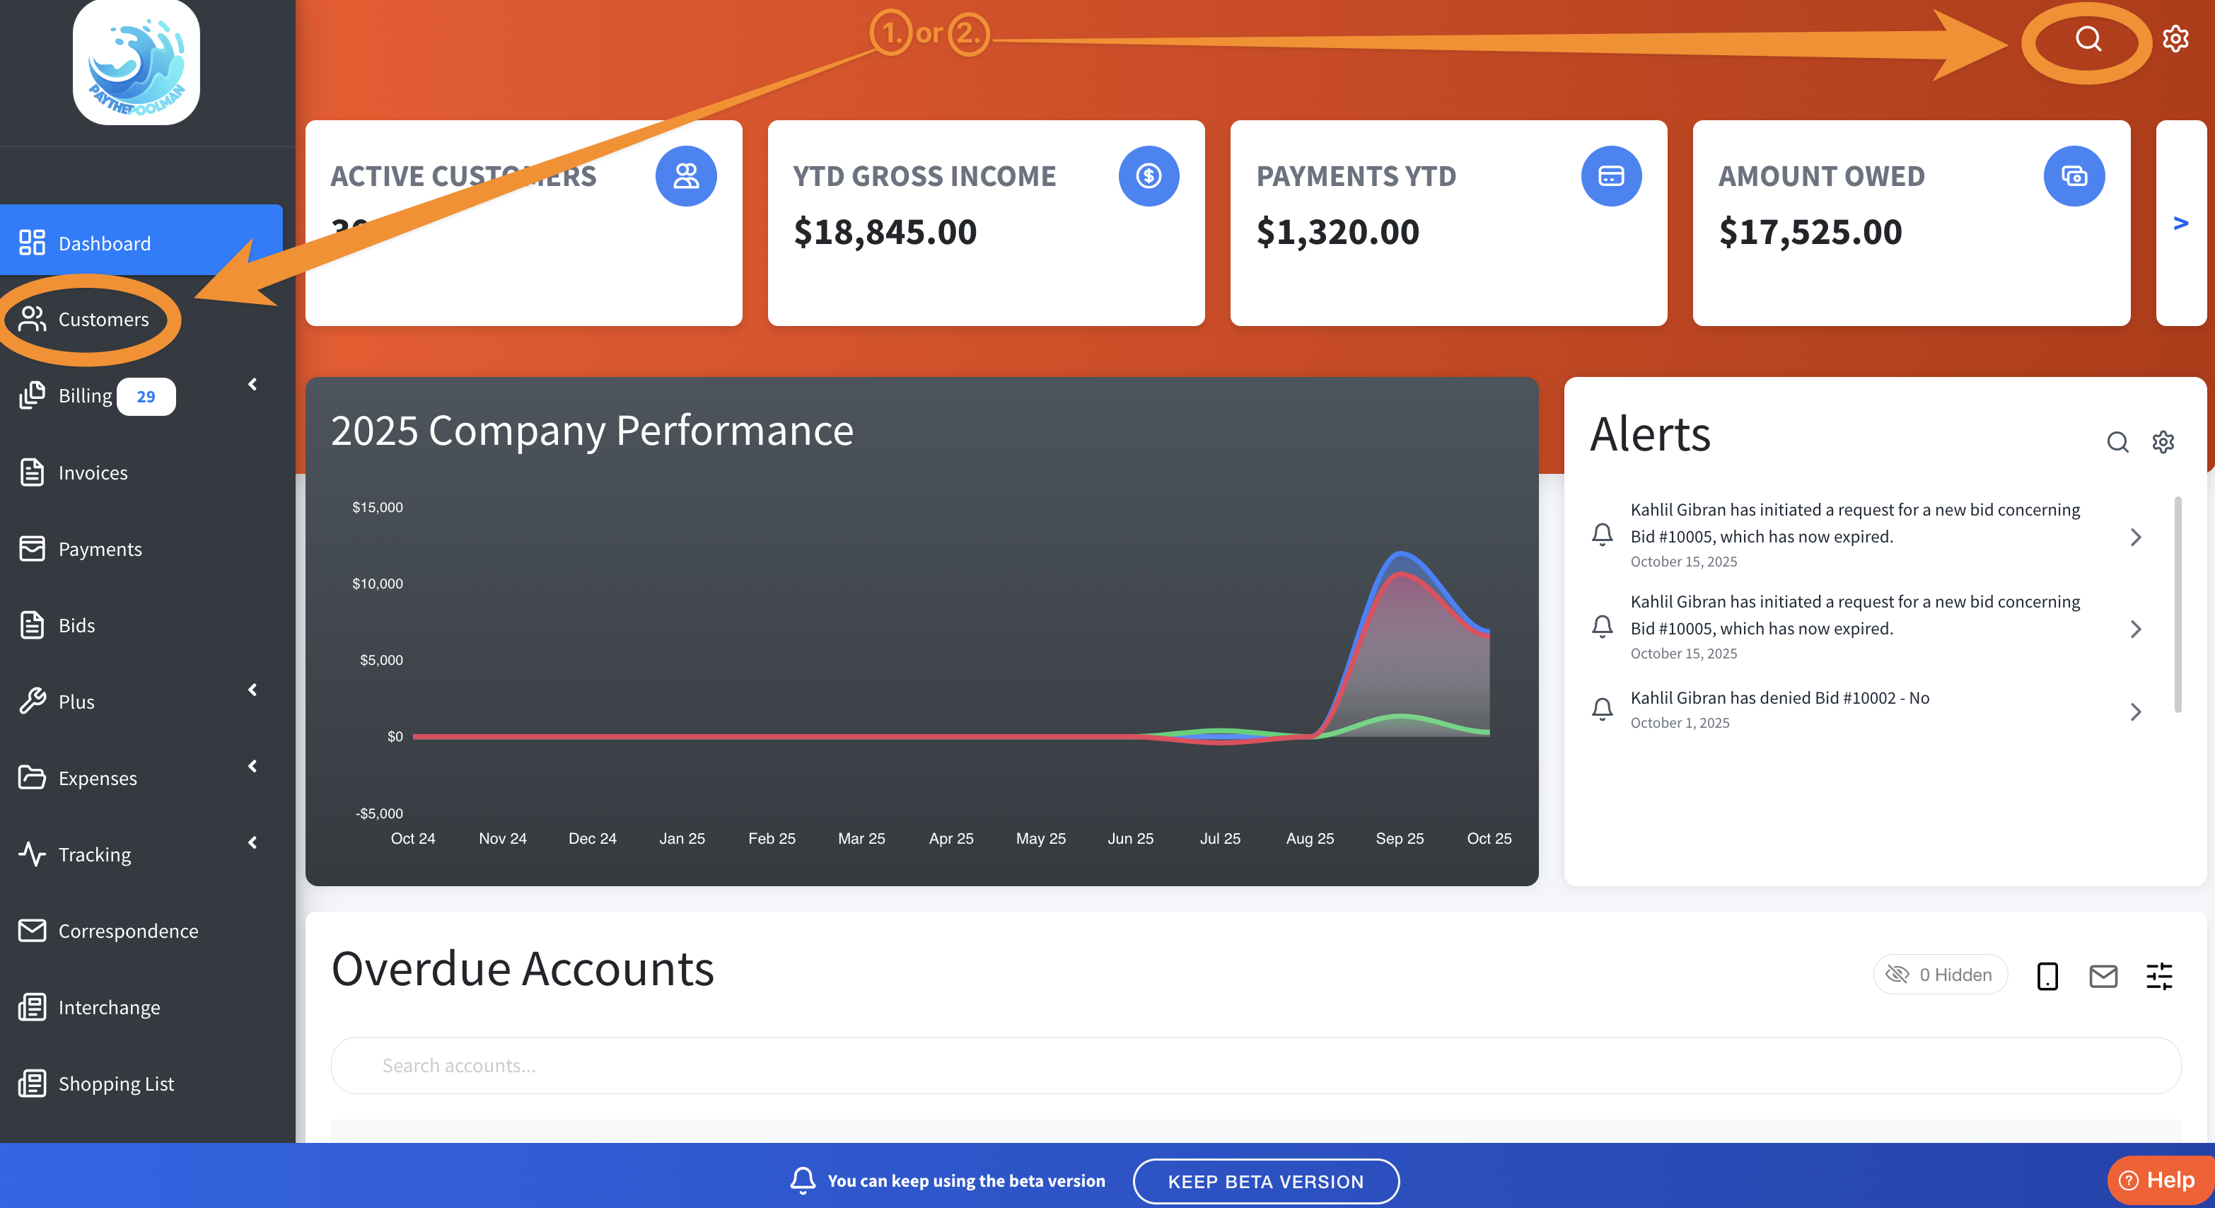Open the top header settings gear
Viewport: 2215px width, 1208px height.
(2175, 39)
